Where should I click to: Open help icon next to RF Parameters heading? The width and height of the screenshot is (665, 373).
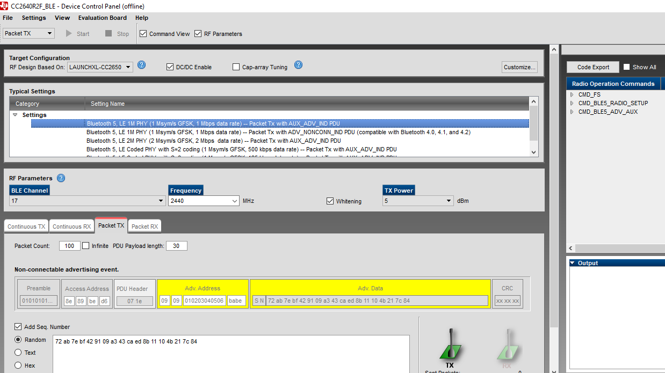[x=61, y=178]
